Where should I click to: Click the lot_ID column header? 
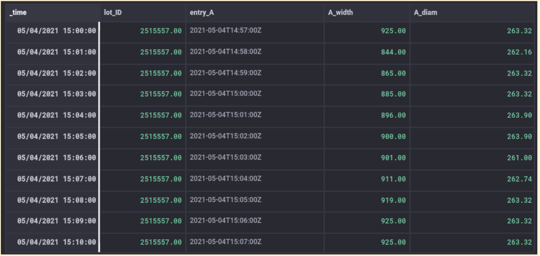[142, 13]
